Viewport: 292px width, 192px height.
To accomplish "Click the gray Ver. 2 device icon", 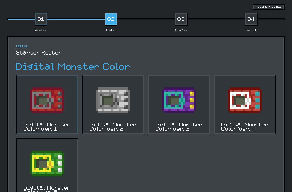I will point(113,100).
